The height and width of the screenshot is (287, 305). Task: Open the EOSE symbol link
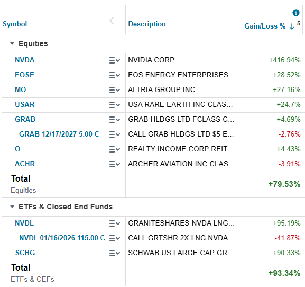(x=24, y=75)
